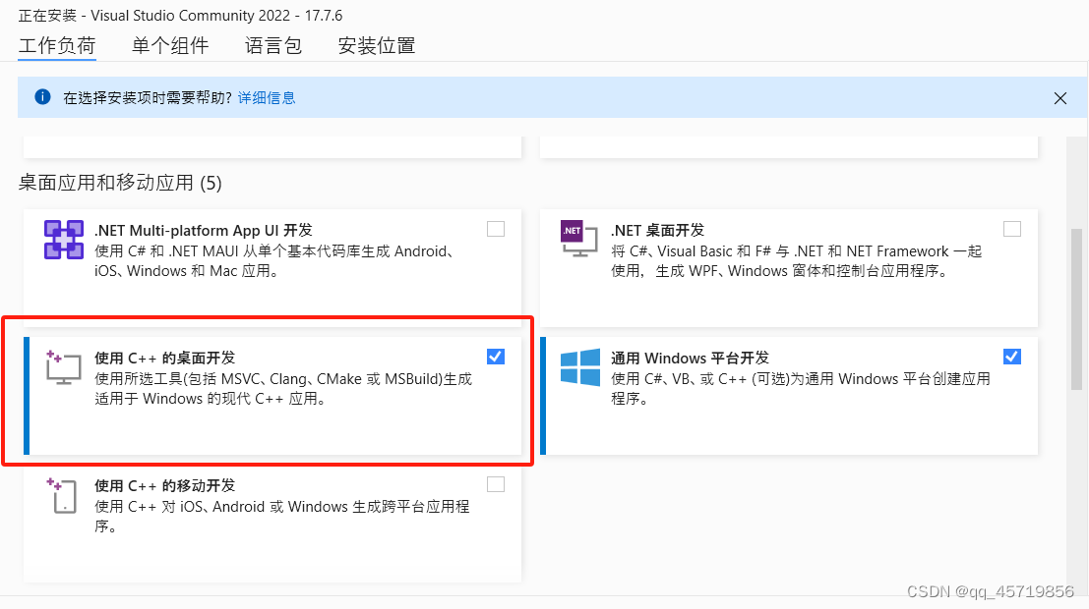Click the 桌面应用和移动应用 (5) section heading
The width and height of the screenshot is (1089, 609).
(120, 183)
